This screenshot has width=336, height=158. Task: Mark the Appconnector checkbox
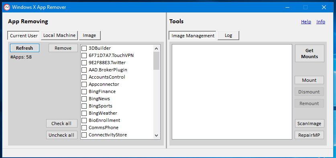coord(84,84)
